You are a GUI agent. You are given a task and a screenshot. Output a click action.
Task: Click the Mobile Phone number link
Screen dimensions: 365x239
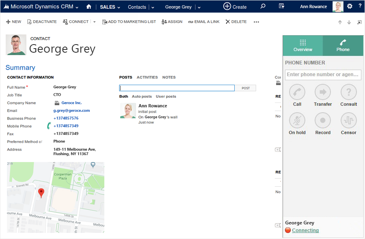tap(66, 126)
